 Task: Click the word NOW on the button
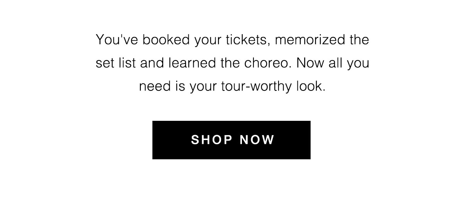click(258, 140)
